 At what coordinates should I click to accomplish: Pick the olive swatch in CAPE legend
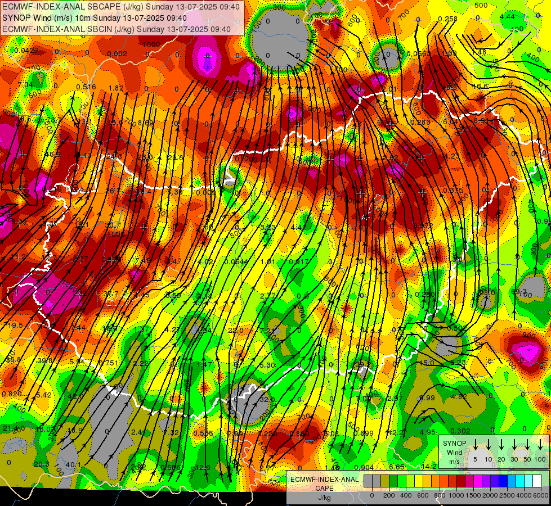click(x=385, y=481)
